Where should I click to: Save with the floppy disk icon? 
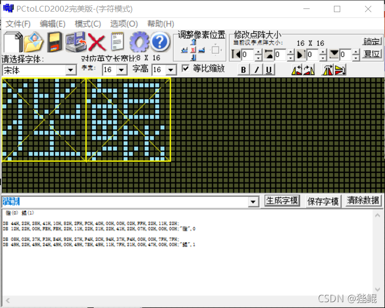[55, 42]
